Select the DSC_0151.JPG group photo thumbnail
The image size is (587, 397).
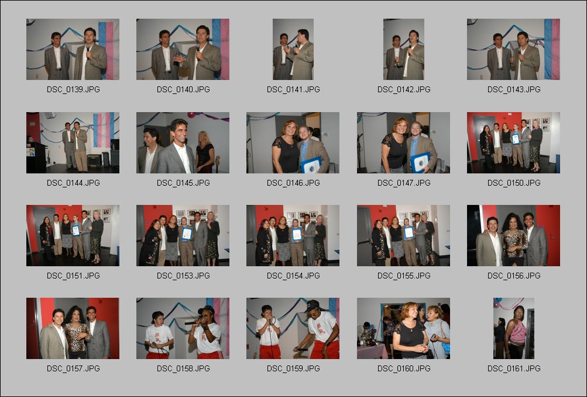point(73,235)
